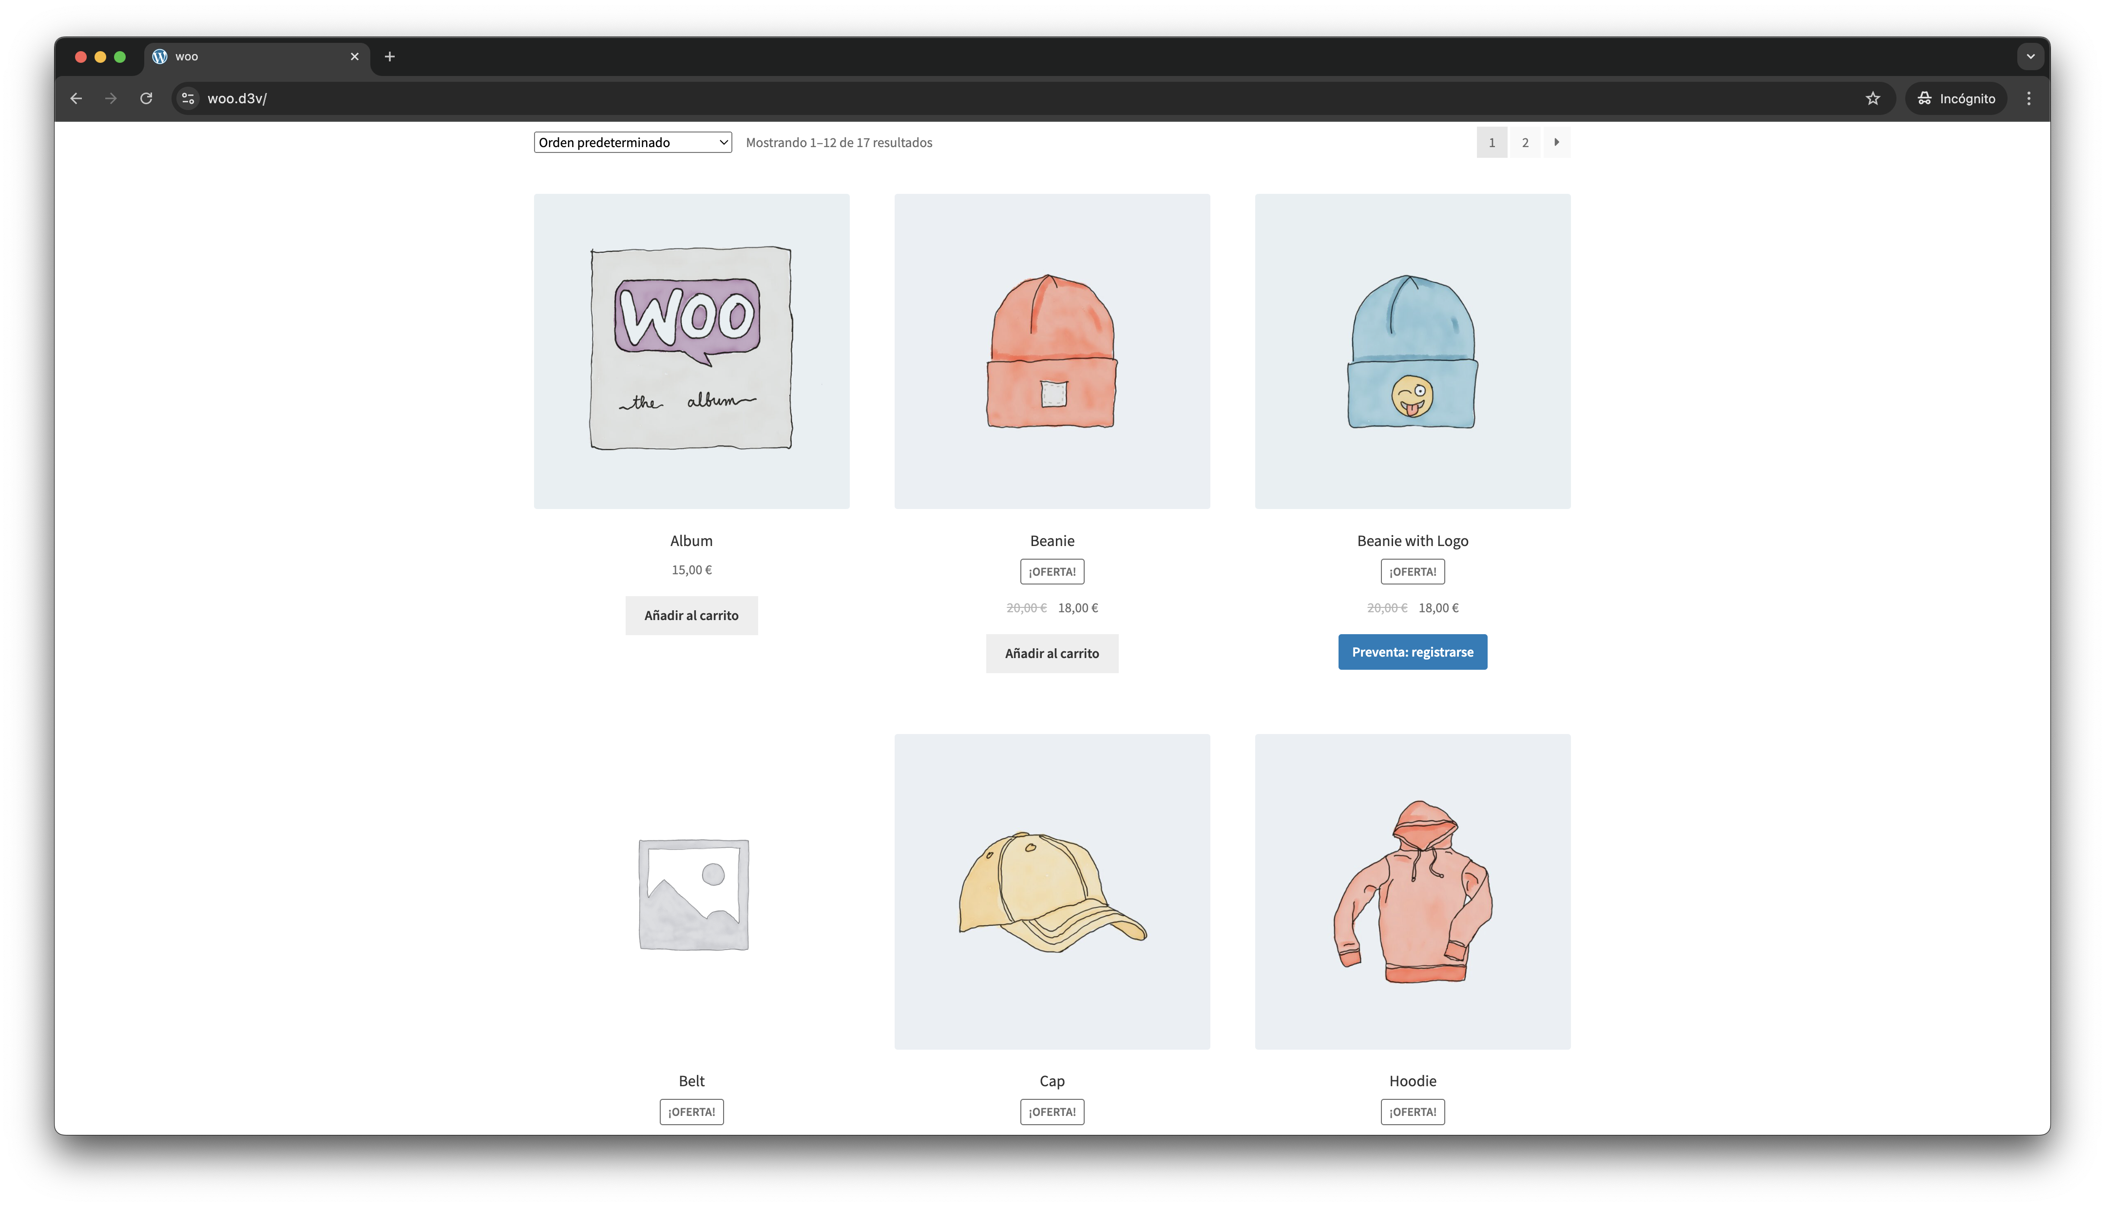Click the browser back arrow
This screenshot has height=1207, width=2105.
[77, 99]
